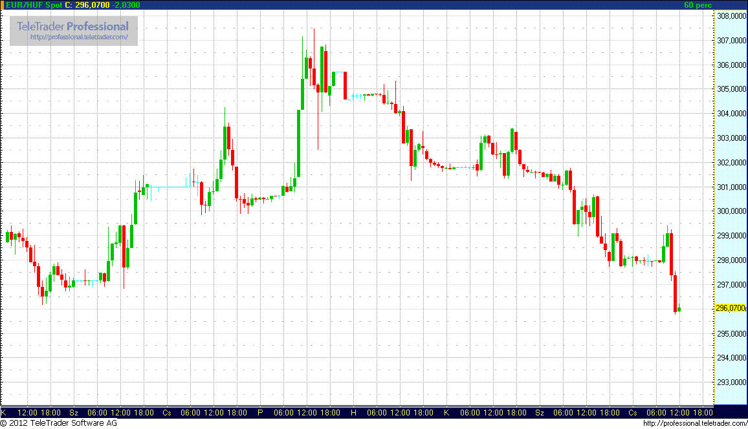Click the 307,0000 price axis label
748x429 pixels.
732,41
